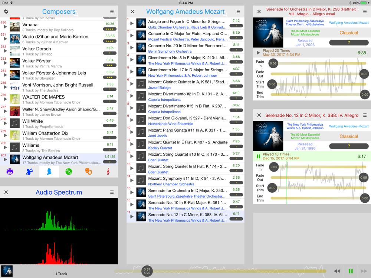Play Serenade No. 12 In C Minor list row
The width and height of the screenshot is (371, 278).
[132, 216]
